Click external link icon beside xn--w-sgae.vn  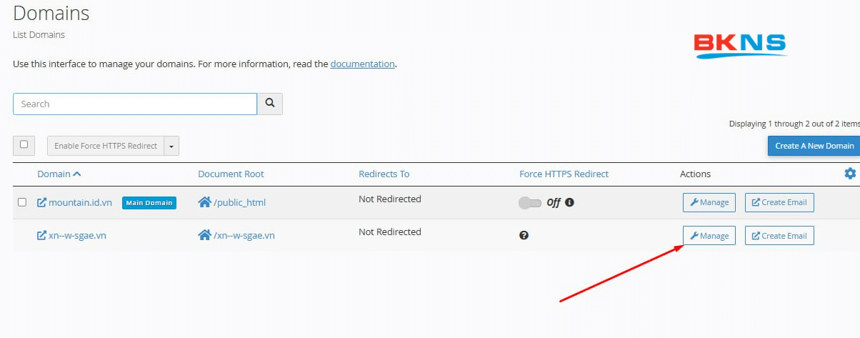coord(41,235)
